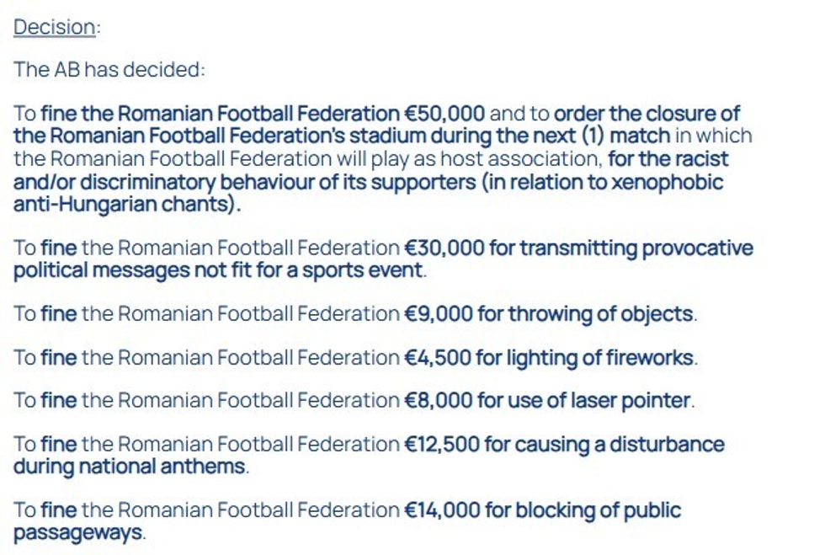
Task: Click "order the closure of" bold text
Action: click(x=647, y=114)
